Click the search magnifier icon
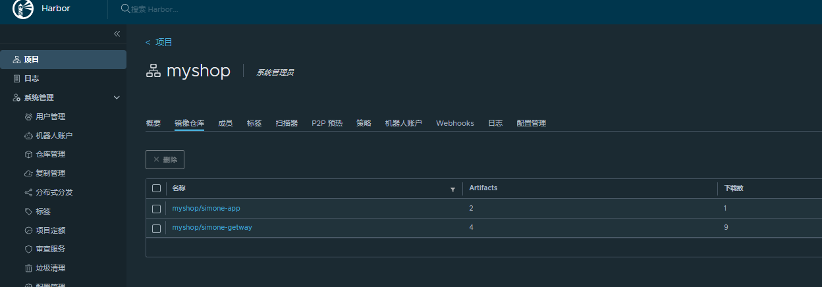 [125, 9]
